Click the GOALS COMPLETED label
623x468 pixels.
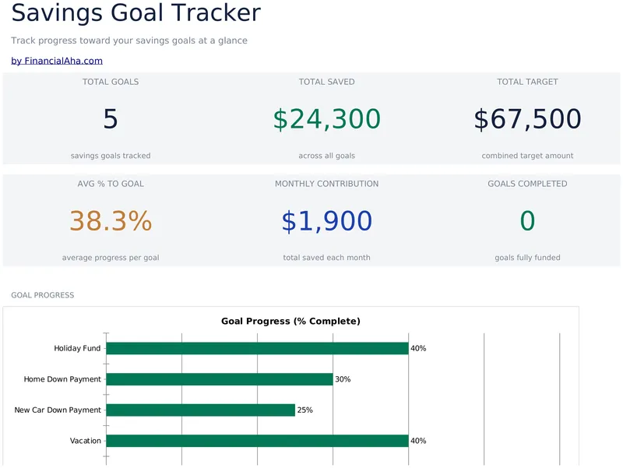tap(527, 184)
